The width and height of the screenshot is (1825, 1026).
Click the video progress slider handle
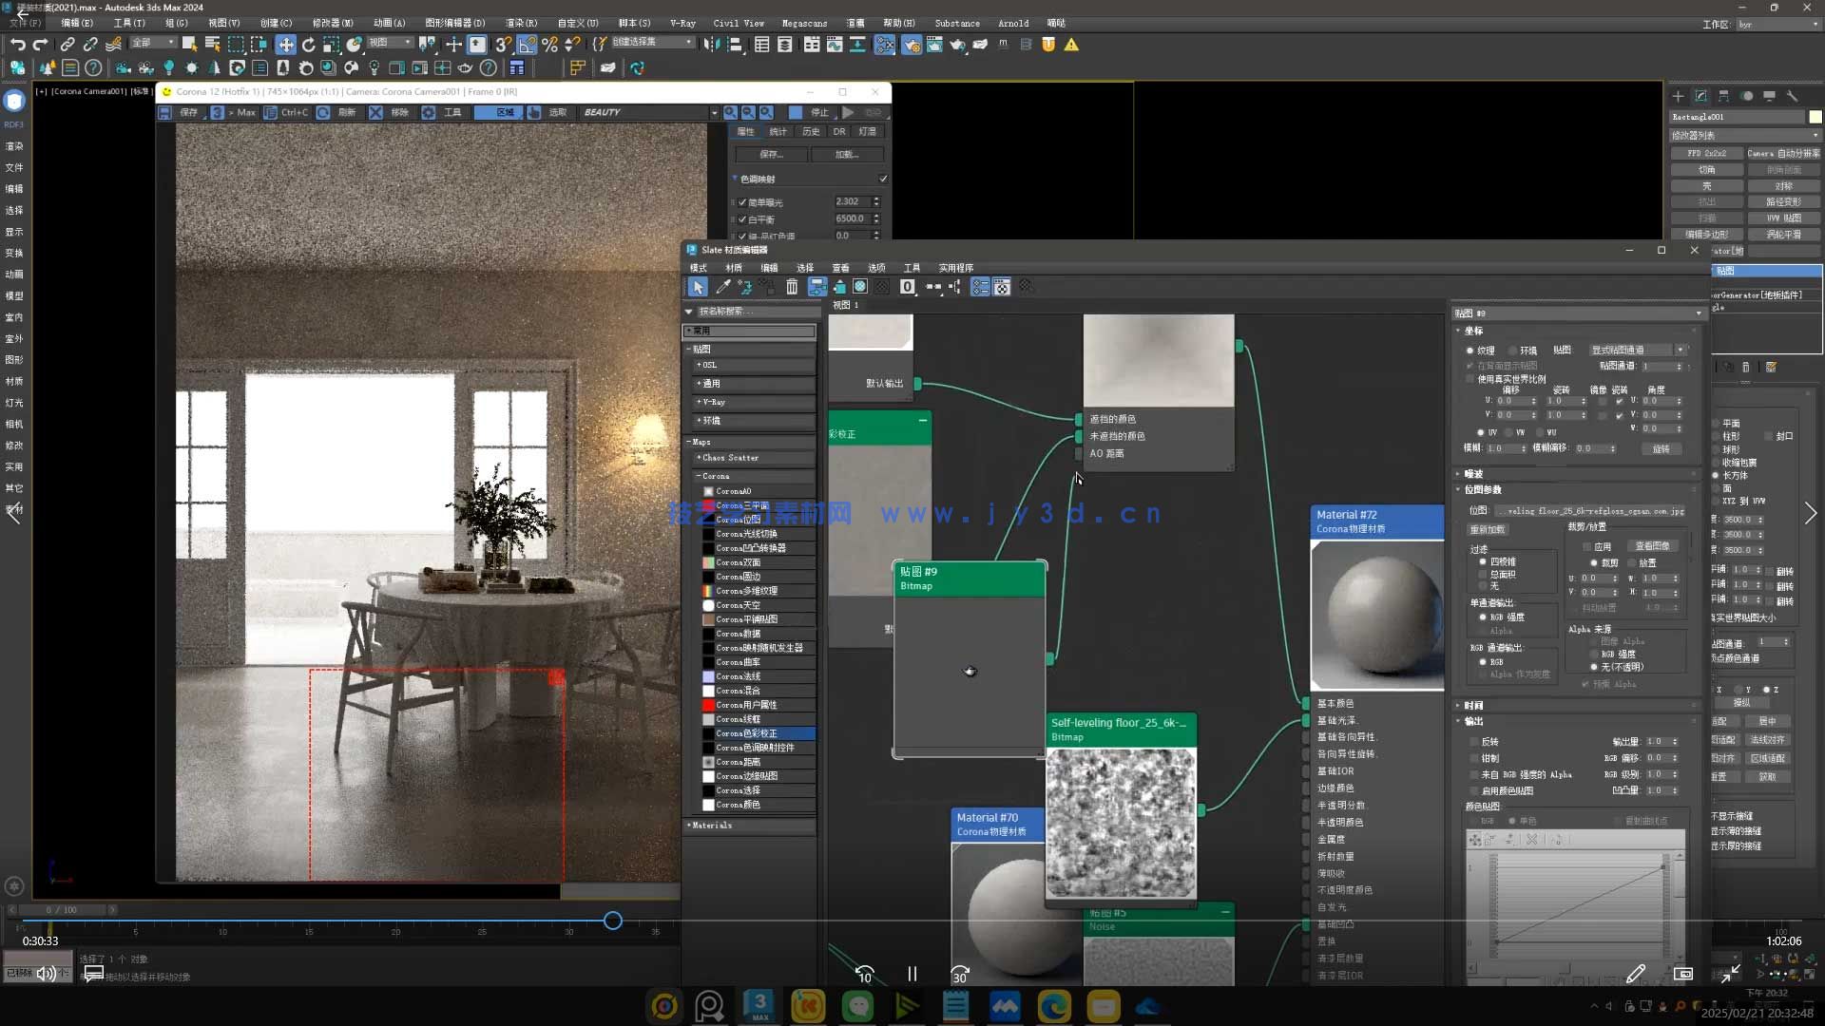(613, 921)
